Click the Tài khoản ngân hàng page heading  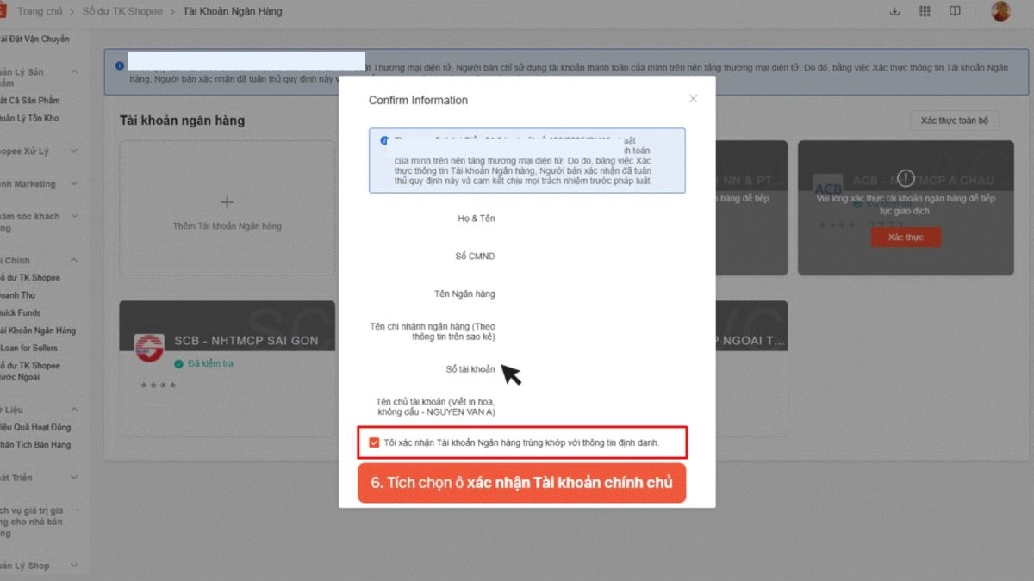pos(182,121)
